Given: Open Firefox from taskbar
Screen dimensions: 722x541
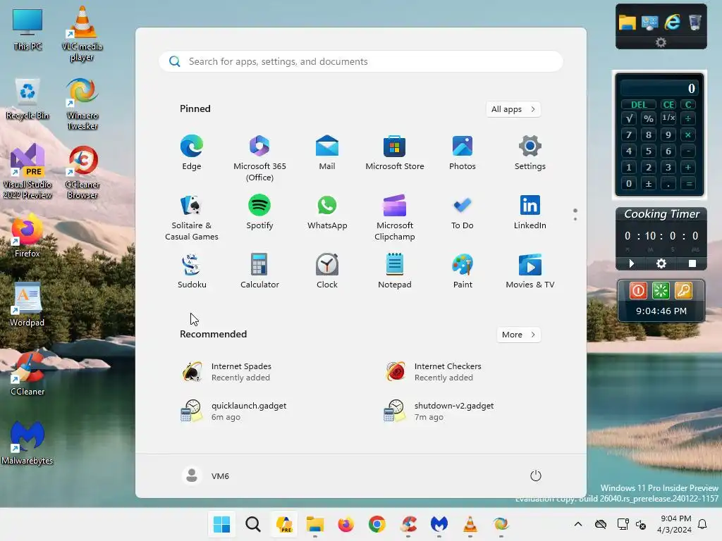Looking at the screenshot, I should click(345, 524).
